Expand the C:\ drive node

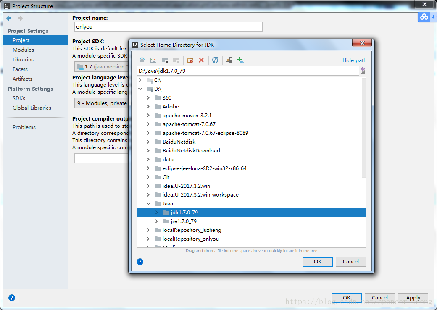(x=140, y=80)
